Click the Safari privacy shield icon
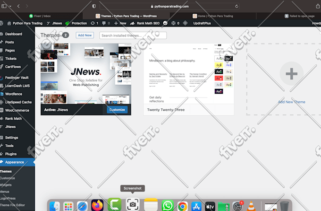 coord(94,6)
